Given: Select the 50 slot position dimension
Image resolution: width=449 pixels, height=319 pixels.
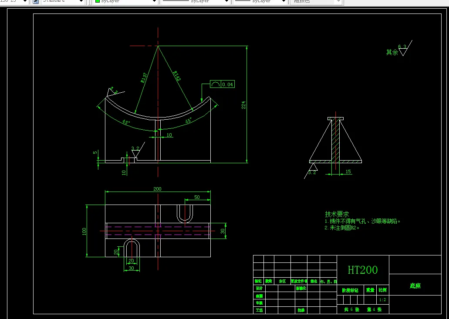Looking at the screenshot, I should pyautogui.click(x=197, y=197).
